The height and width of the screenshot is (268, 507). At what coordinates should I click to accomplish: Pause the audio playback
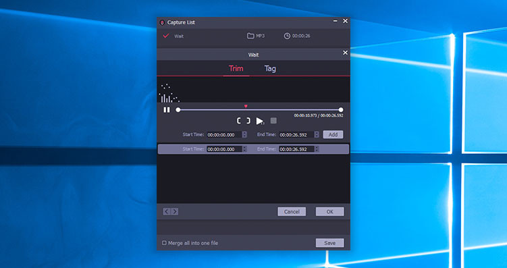pyautogui.click(x=167, y=110)
